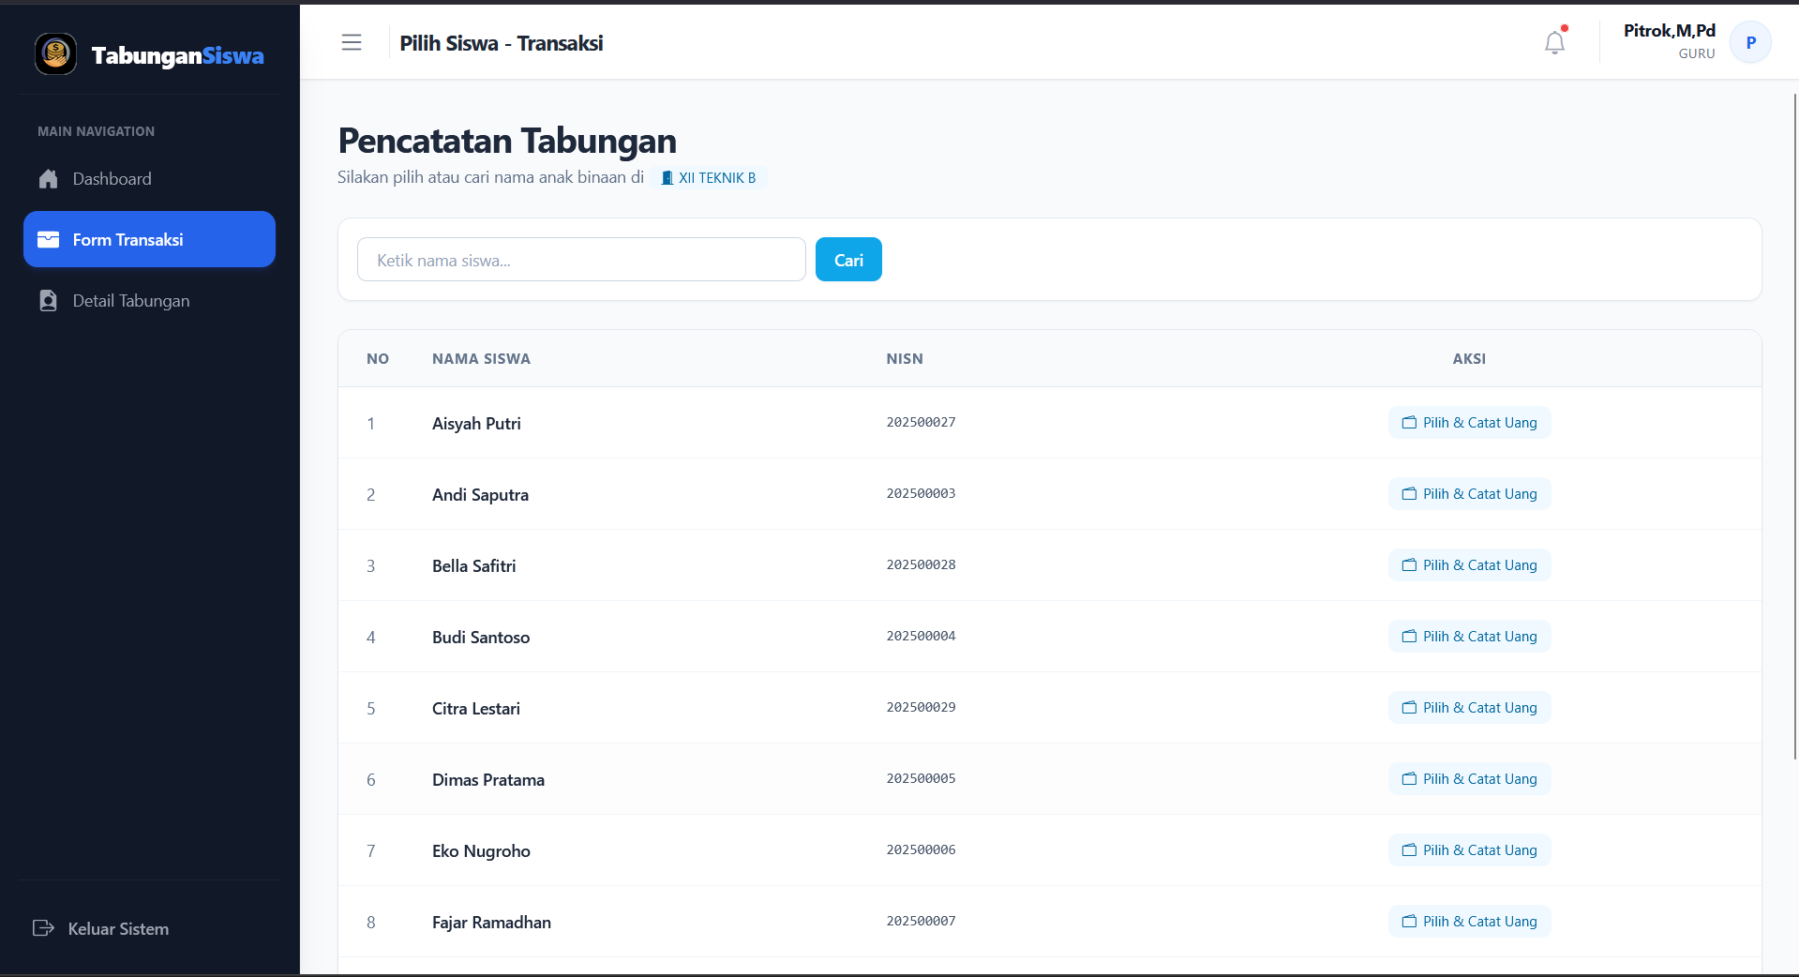Image resolution: width=1799 pixels, height=977 pixels.
Task: Pilih & Catat Uang for Dimas Pratama
Action: (1469, 779)
